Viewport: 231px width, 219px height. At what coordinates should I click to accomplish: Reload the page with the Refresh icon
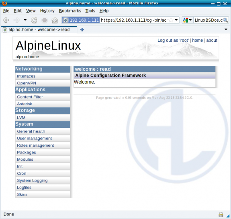pos(34,20)
